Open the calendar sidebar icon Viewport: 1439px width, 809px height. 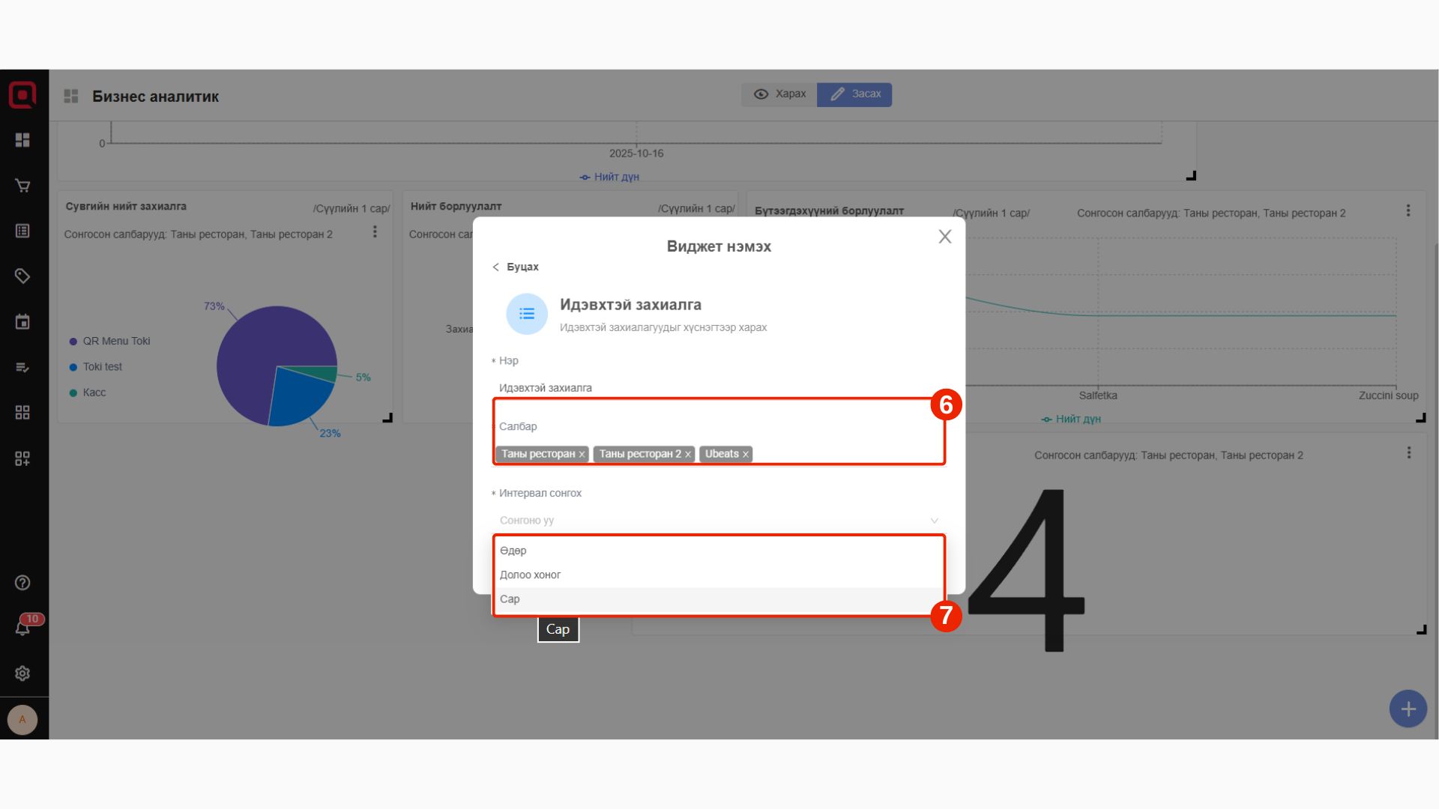(x=22, y=322)
